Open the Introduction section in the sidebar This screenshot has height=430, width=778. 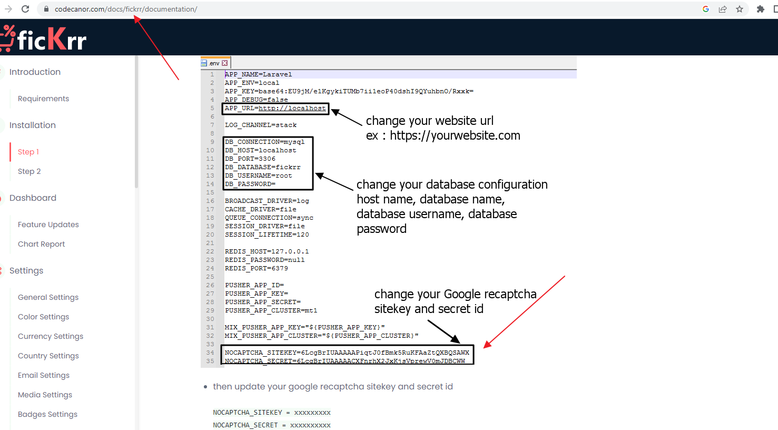pyautogui.click(x=35, y=72)
